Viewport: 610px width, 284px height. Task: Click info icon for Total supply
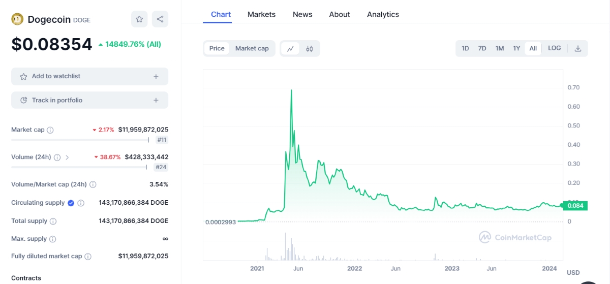(53, 222)
